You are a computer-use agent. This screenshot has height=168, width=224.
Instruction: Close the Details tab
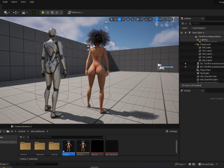[203, 91]
